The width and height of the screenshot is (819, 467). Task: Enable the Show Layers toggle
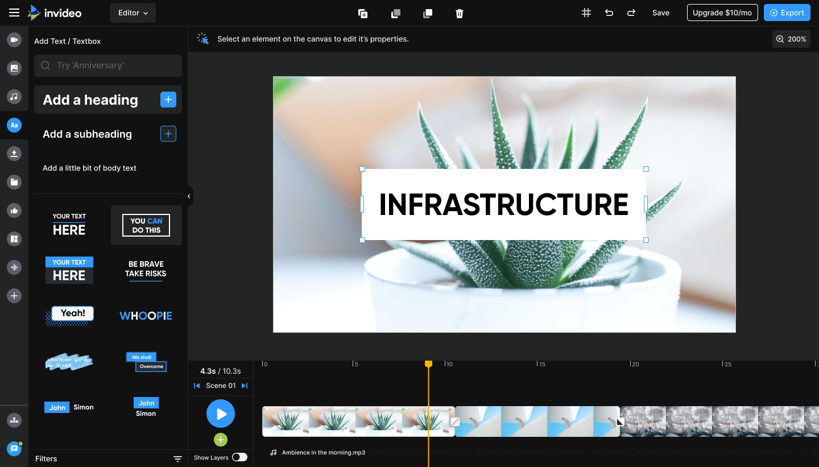point(239,457)
